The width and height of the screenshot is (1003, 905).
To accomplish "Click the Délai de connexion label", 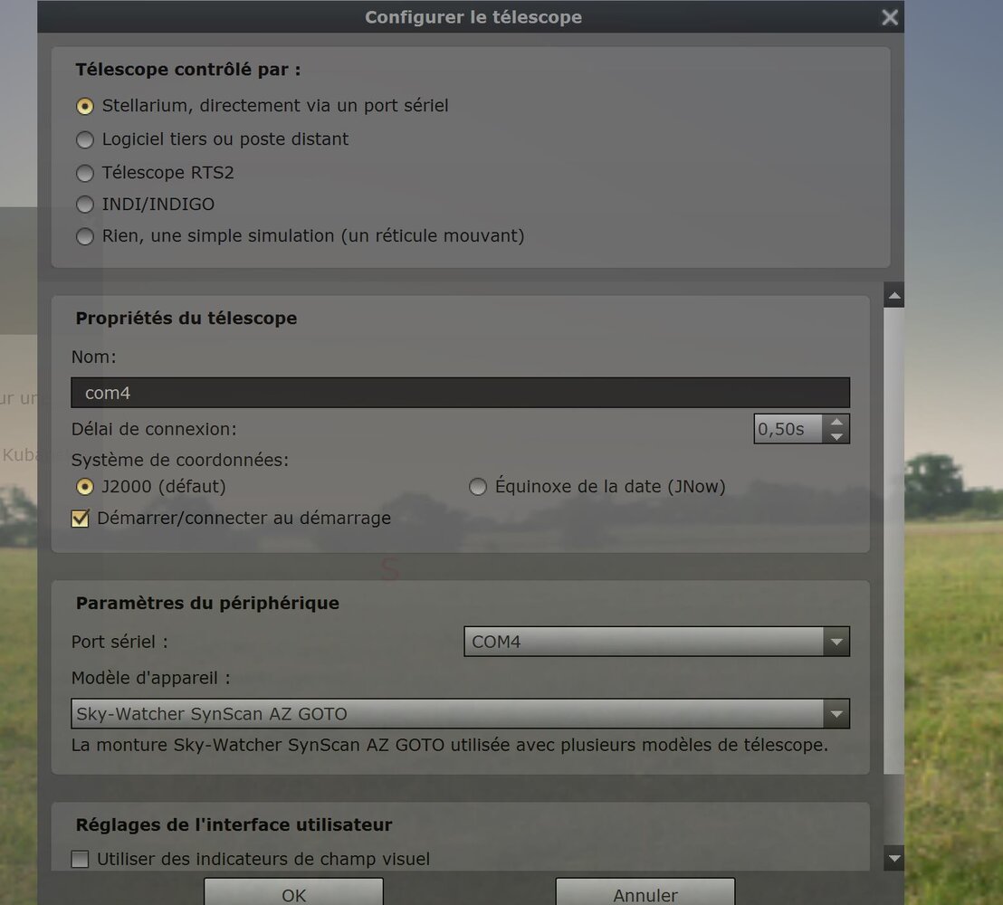I will pyautogui.click(x=154, y=429).
